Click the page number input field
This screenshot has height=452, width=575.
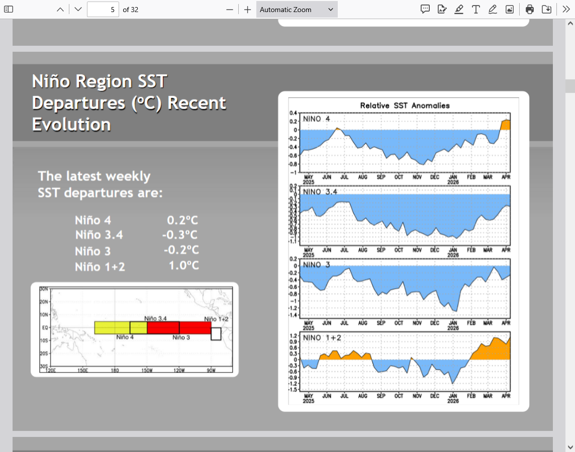[x=103, y=9]
